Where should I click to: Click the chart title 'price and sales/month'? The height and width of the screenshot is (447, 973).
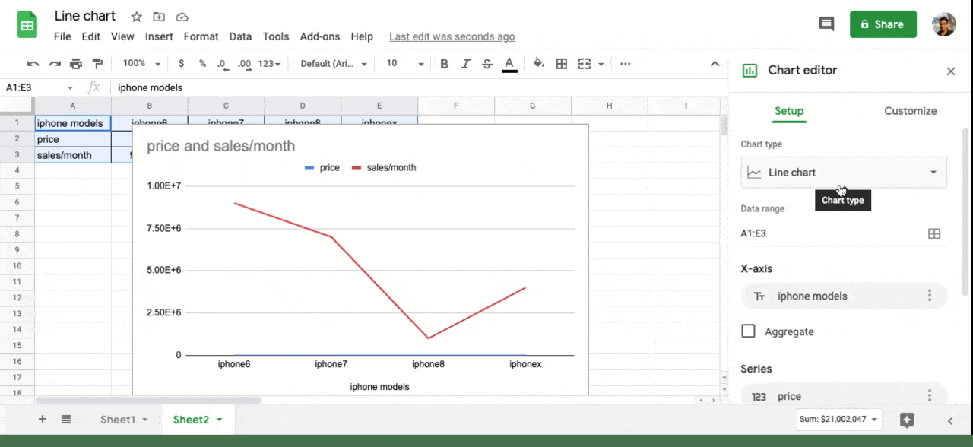coord(220,146)
